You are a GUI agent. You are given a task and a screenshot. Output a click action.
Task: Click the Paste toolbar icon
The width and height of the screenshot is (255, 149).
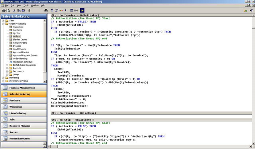pos(24,11)
